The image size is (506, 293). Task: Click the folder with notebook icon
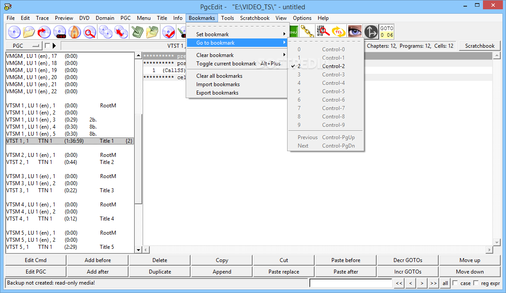[x=152, y=32]
